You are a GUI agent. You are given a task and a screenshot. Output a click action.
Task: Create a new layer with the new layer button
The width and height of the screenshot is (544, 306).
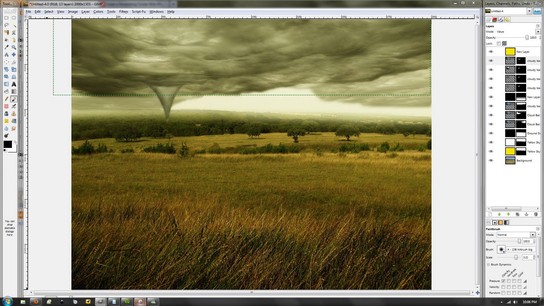tap(490, 214)
